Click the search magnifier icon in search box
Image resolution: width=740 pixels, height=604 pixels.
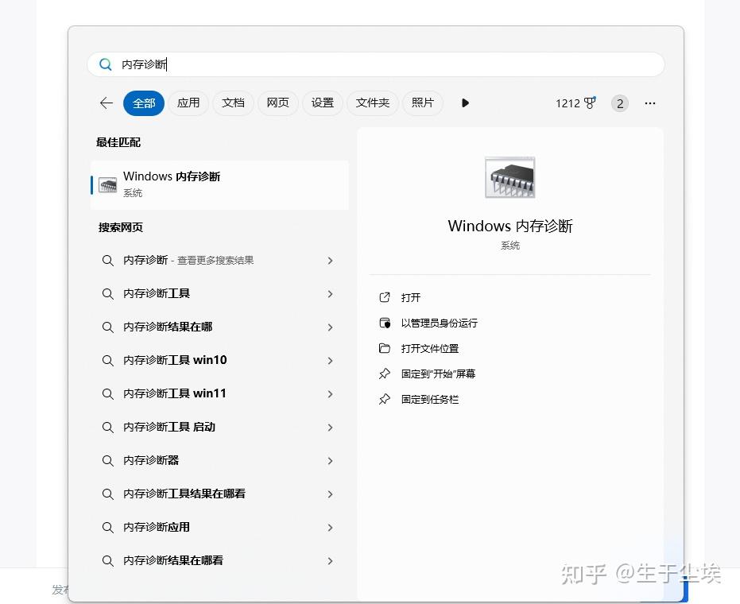pos(106,64)
